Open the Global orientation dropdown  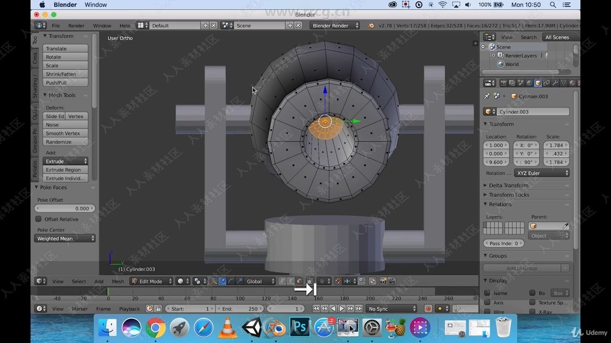[x=260, y=281]
